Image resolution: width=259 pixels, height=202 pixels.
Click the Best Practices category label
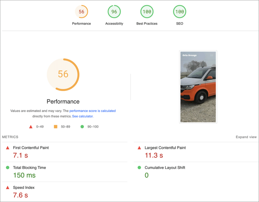click(x=147, y=24)
